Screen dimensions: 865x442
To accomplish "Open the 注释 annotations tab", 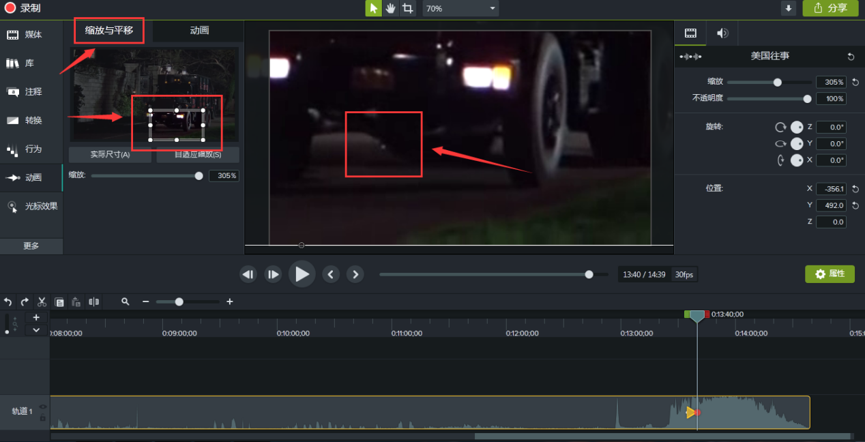I will tap(31, 91).
